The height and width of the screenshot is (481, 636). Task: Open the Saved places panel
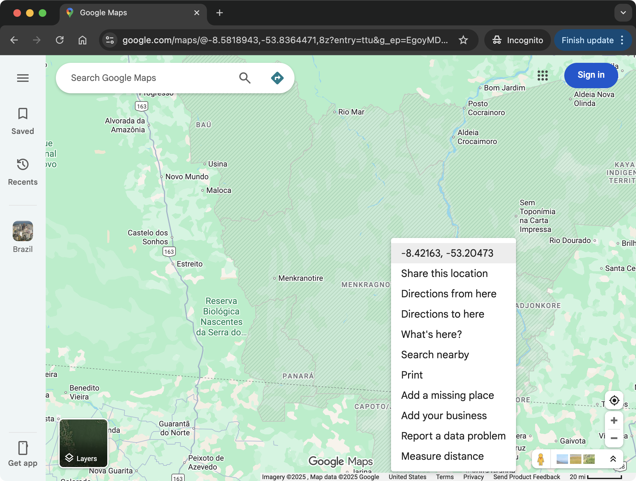tap(23, 120)
